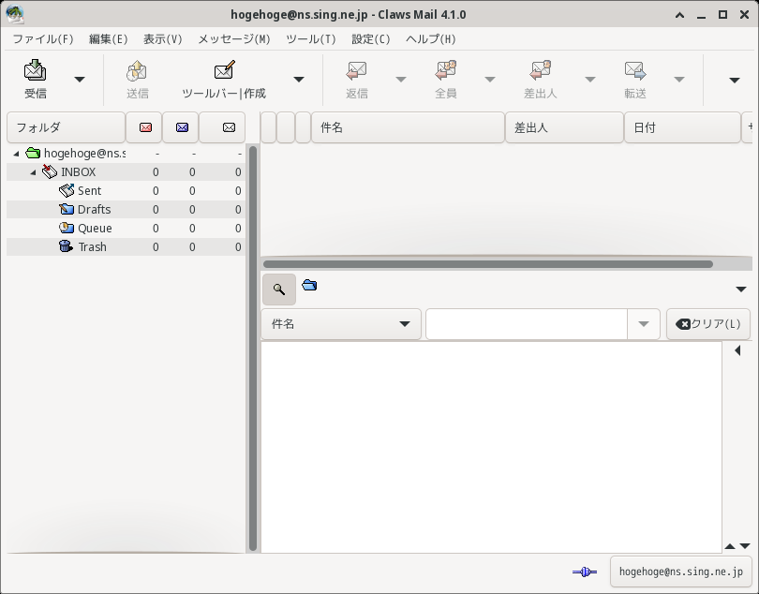Click the quick search text field
Viewport: 759px width, 594px height.
[527, 324]
